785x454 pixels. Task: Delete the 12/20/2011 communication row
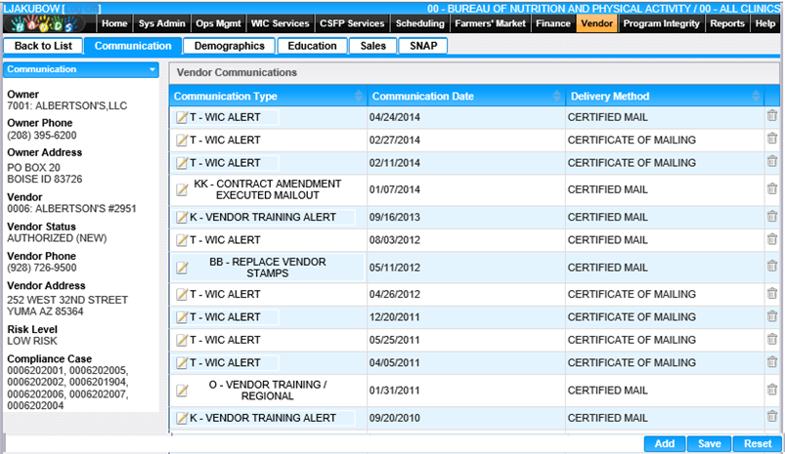point(772,316)
